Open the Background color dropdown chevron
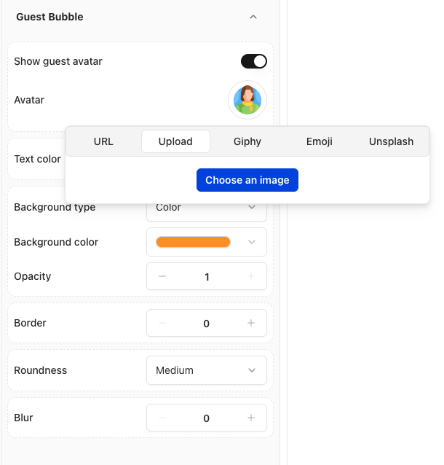This screenshot has height=465, width=444. (251, 242)
